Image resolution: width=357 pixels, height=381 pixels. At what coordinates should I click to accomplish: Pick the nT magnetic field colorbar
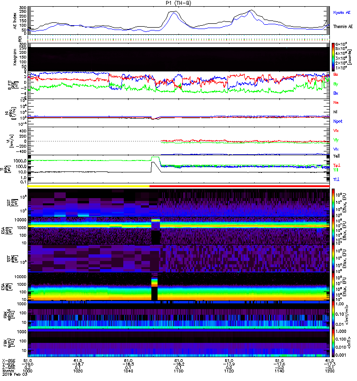[x=333, y=343]
